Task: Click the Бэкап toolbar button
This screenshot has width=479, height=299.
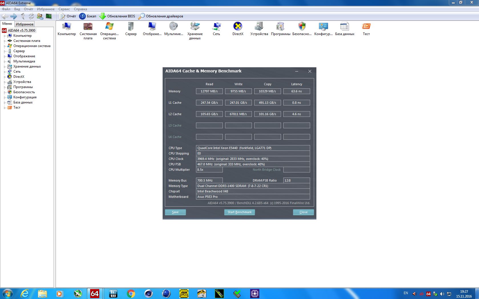Action: 88,16
